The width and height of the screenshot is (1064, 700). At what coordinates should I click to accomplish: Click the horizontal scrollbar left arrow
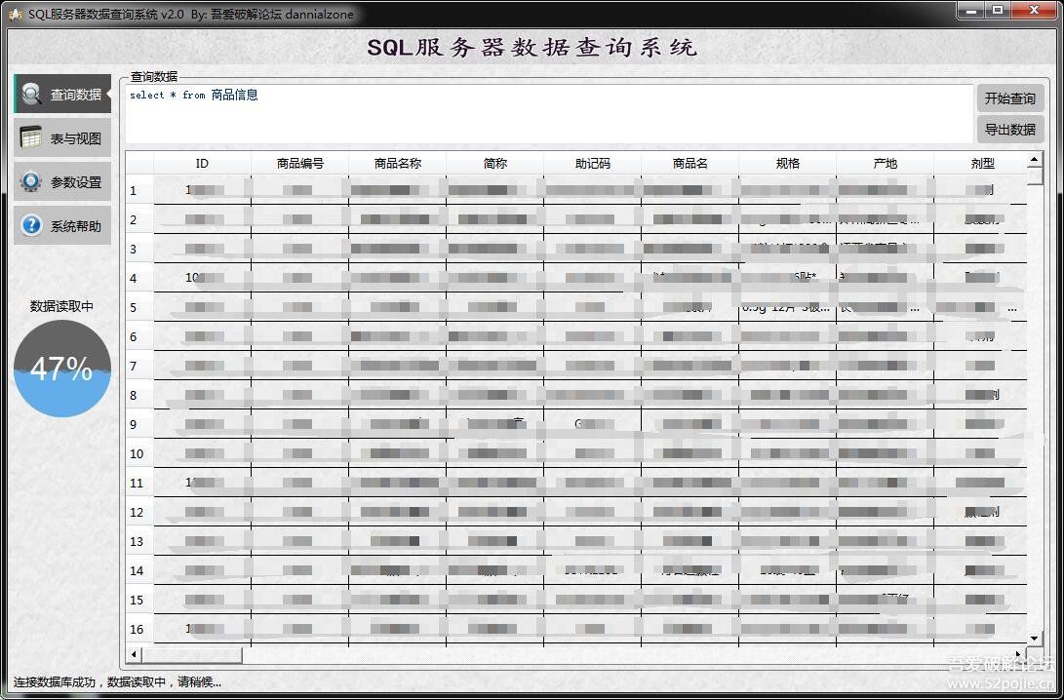pos(134,654)
